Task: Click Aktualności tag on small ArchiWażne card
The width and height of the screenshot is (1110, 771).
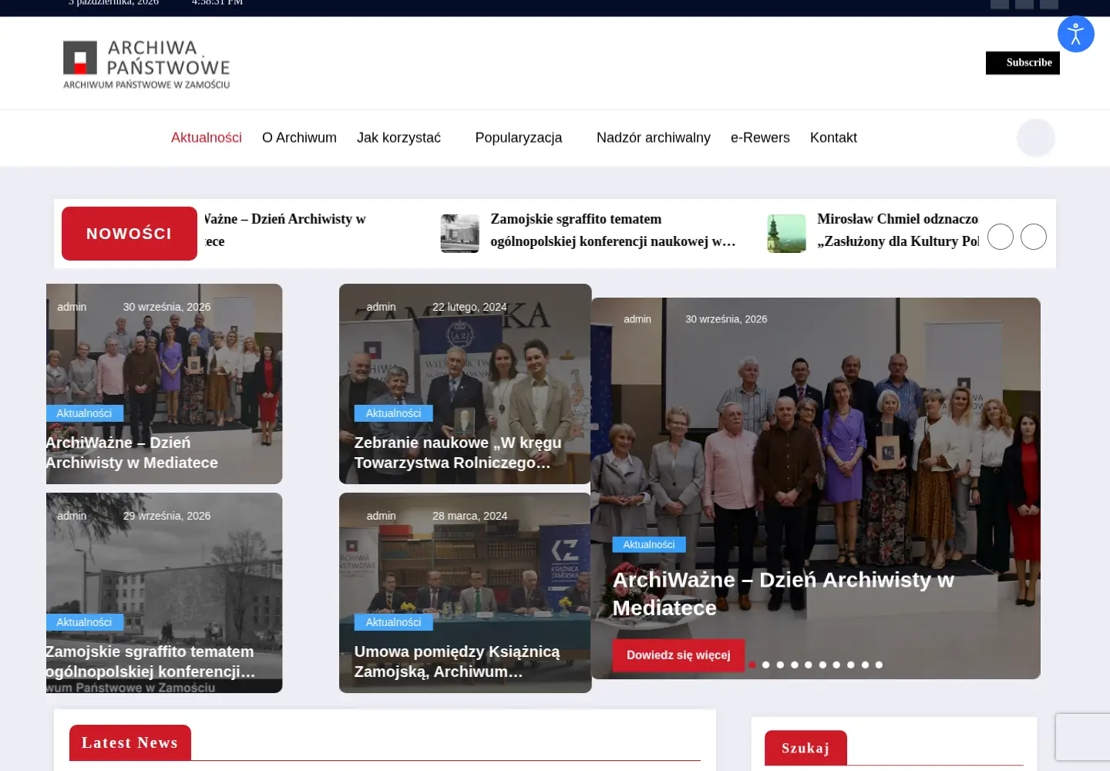Action: [x=84, y=413]
